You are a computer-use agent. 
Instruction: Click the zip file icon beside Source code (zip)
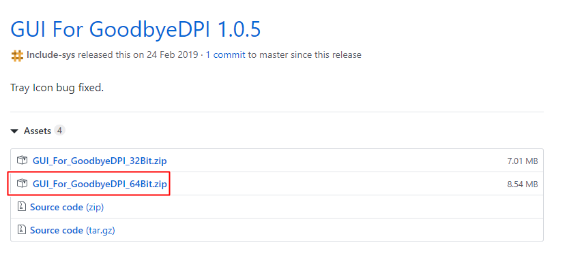click(22, 207)
